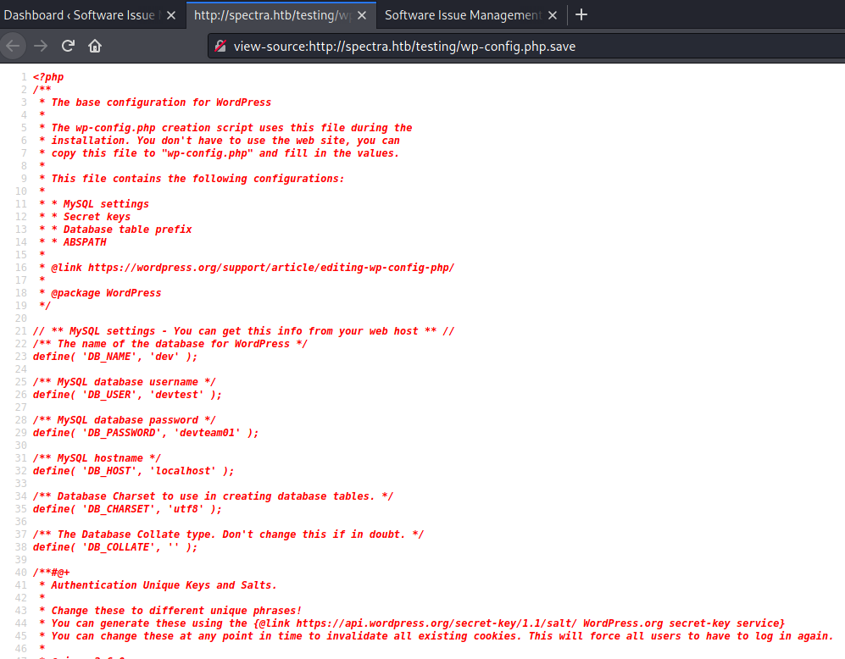Open a new browser tab
The height and width of the screenshot is (659, 845).
click(x=581, y=15)
